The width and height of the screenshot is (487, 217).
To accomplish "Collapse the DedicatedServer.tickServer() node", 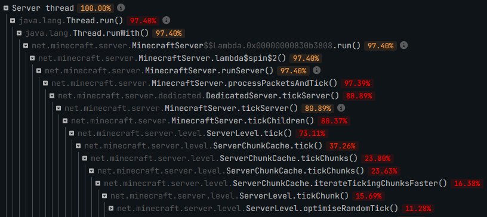I will pos(52,96).
